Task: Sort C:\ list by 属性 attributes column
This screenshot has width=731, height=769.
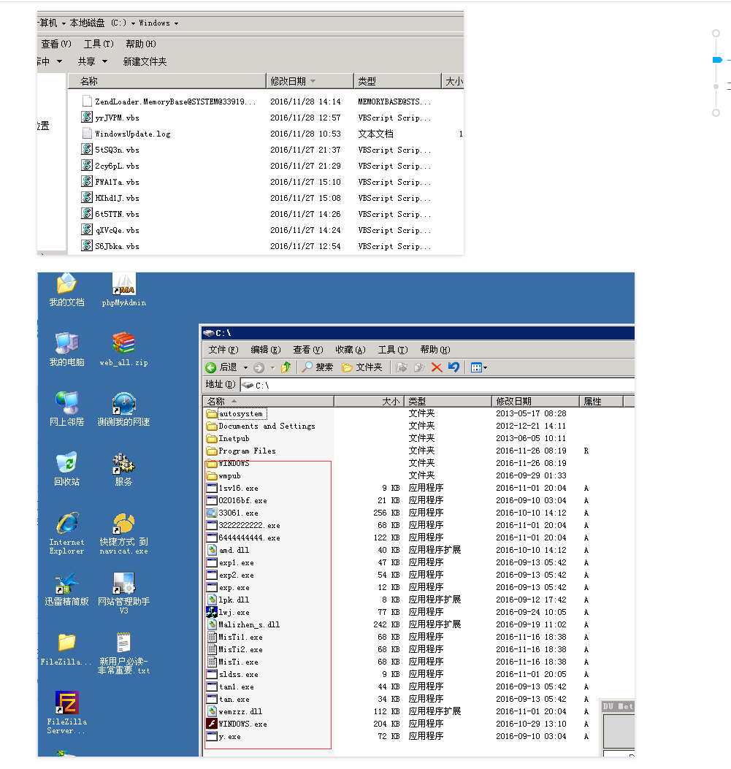Action: point(601,401)
